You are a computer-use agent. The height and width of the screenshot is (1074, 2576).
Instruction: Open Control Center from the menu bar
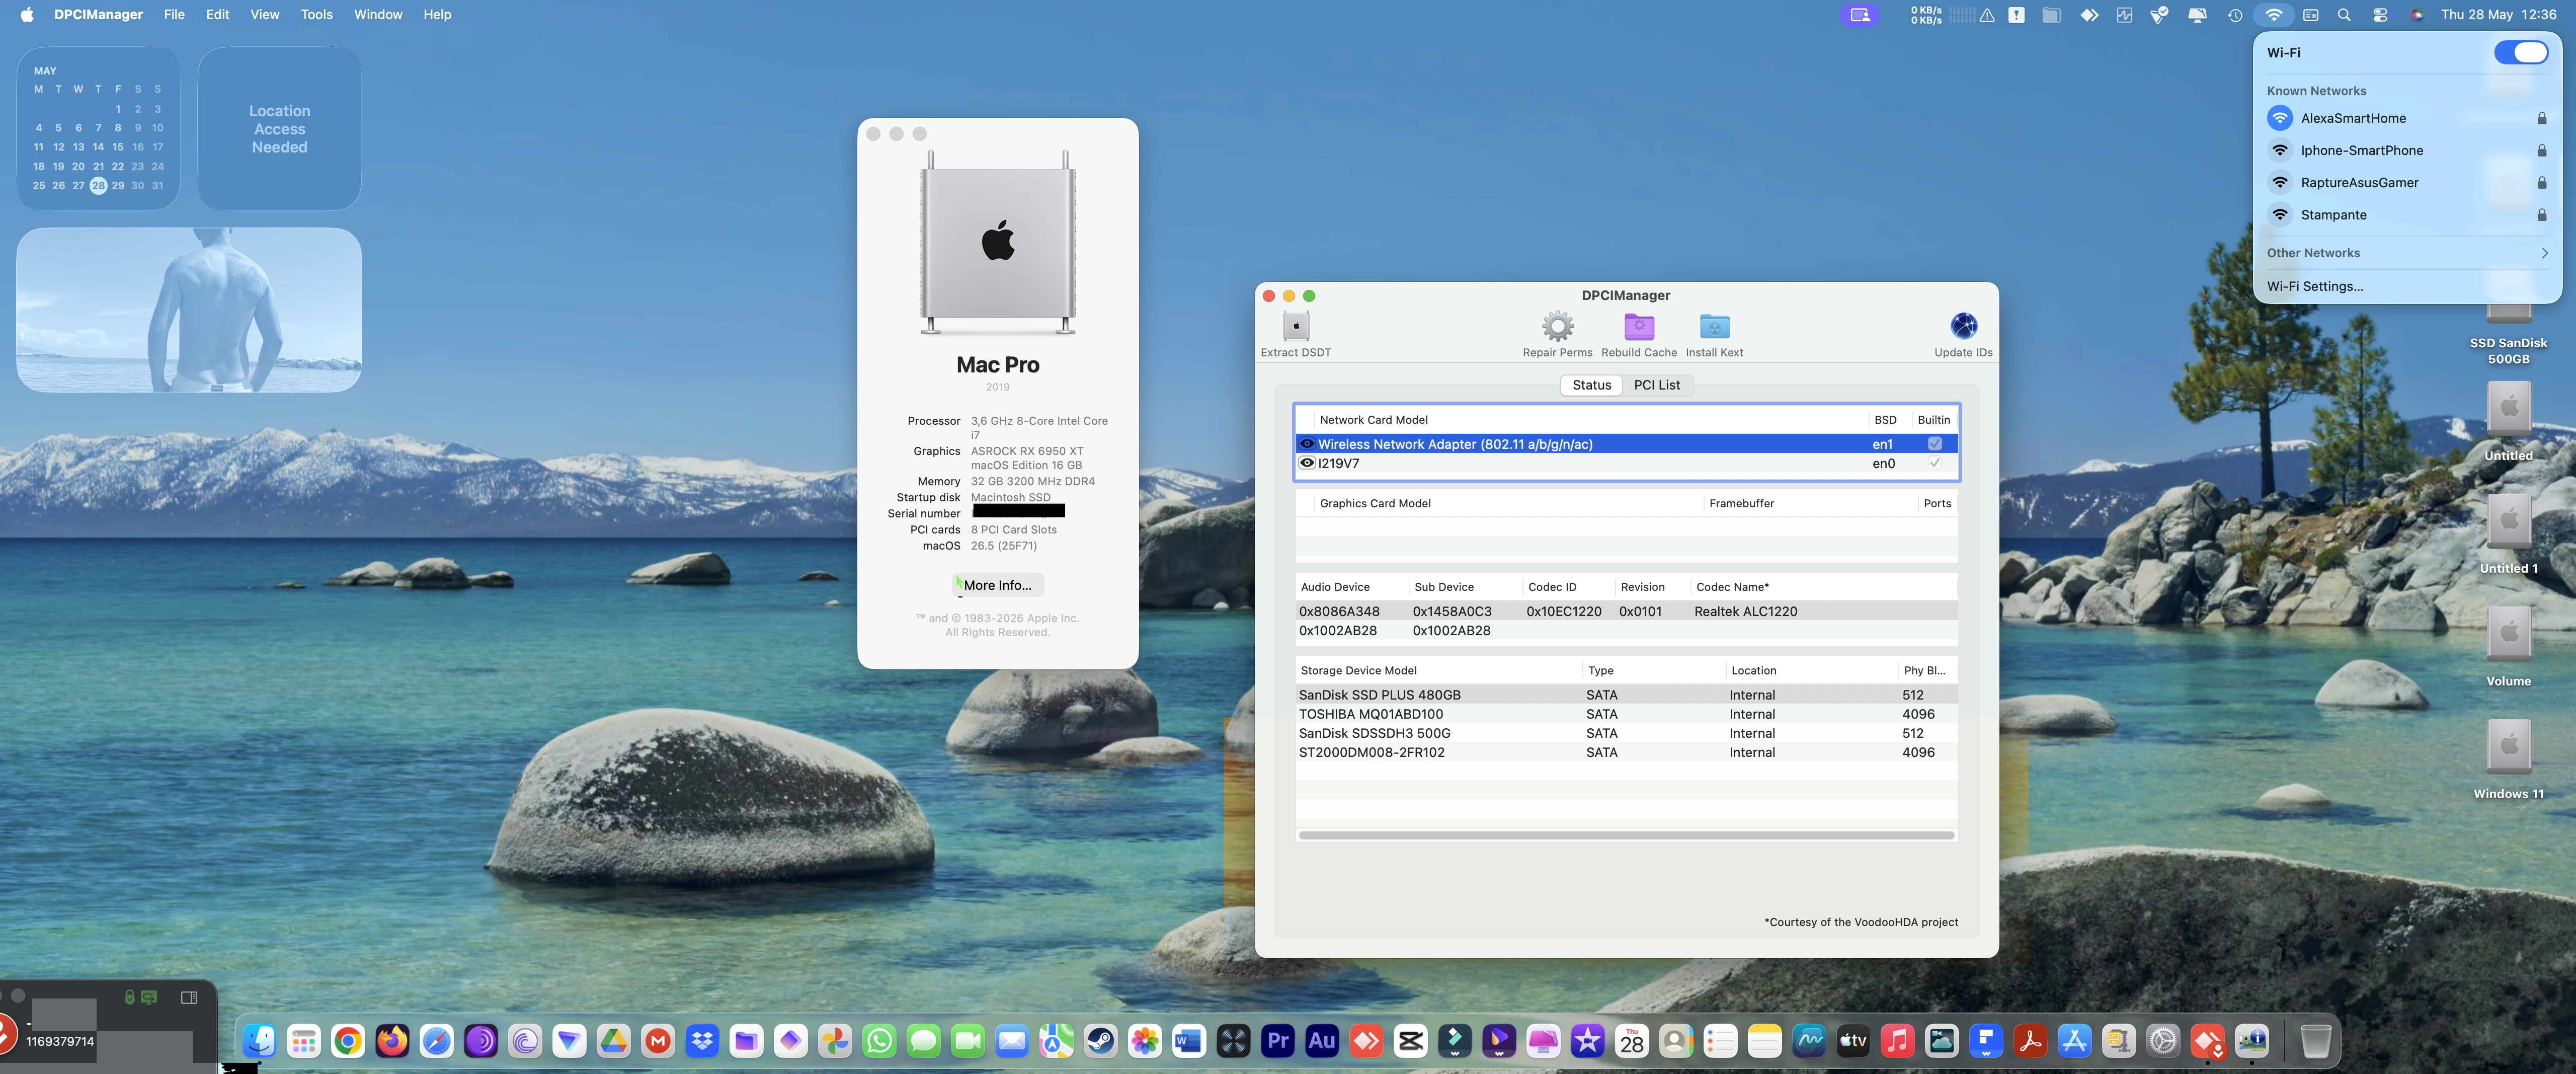click(x=2380, y=14)
